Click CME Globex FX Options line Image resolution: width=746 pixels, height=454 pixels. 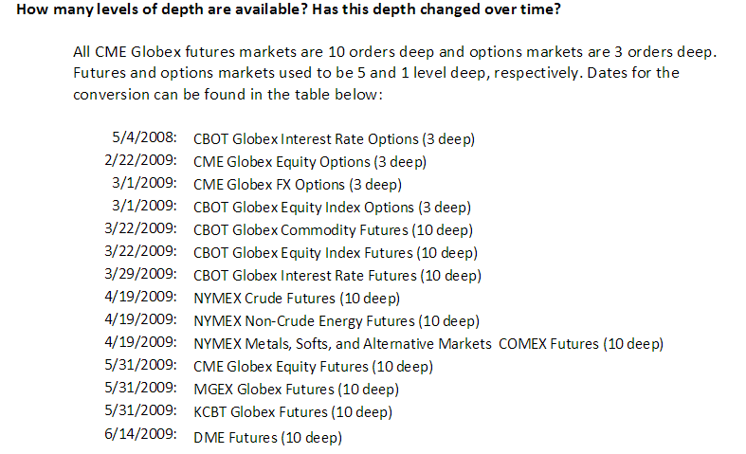[298, 185]
